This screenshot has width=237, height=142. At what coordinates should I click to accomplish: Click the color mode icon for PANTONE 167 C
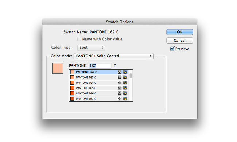(125, 98)
